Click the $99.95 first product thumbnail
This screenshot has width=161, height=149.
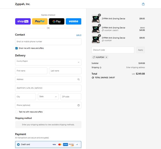coord(96,19)
